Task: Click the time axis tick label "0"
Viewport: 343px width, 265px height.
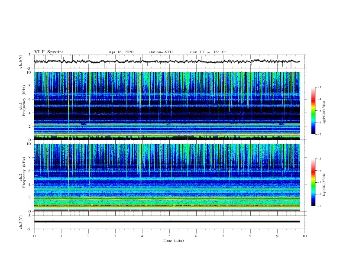Action: coord(34,236)
